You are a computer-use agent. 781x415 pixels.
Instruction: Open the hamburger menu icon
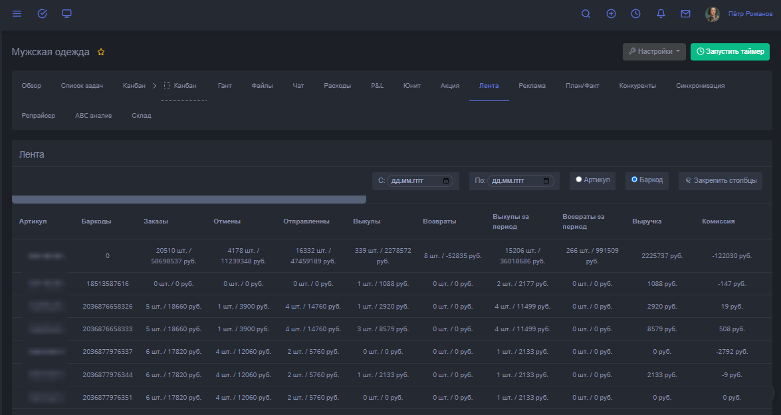pos(17,14)
